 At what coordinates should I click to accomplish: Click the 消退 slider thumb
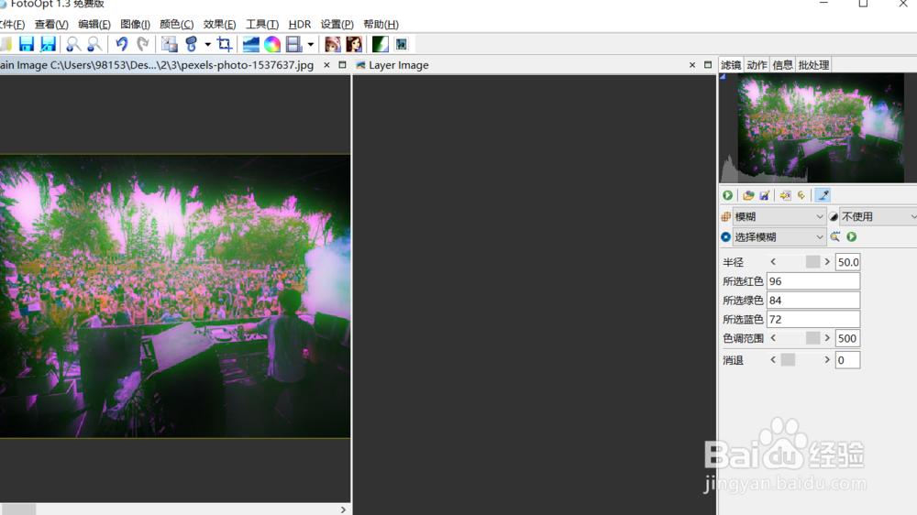(x=788, y=360)
